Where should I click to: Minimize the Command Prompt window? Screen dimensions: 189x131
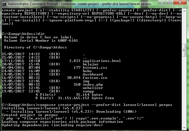tap(162, 3)
